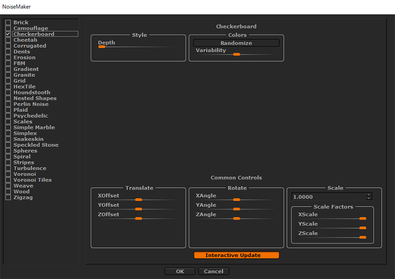This screenshot has height=279, width=395.
Task: Uncheck the Checkerboard noise checkbox
Action: coord(8,34)
